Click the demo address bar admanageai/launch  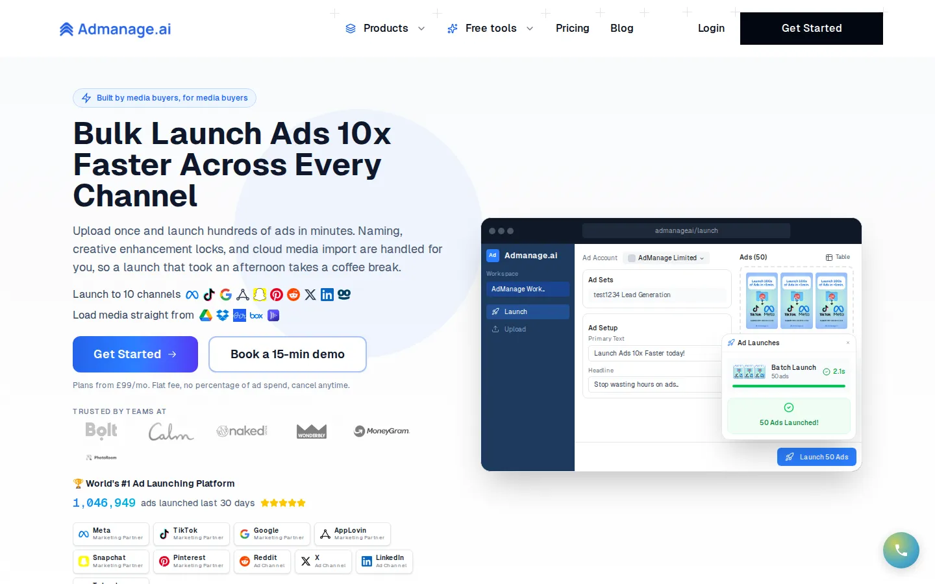[x=686, y=230]
